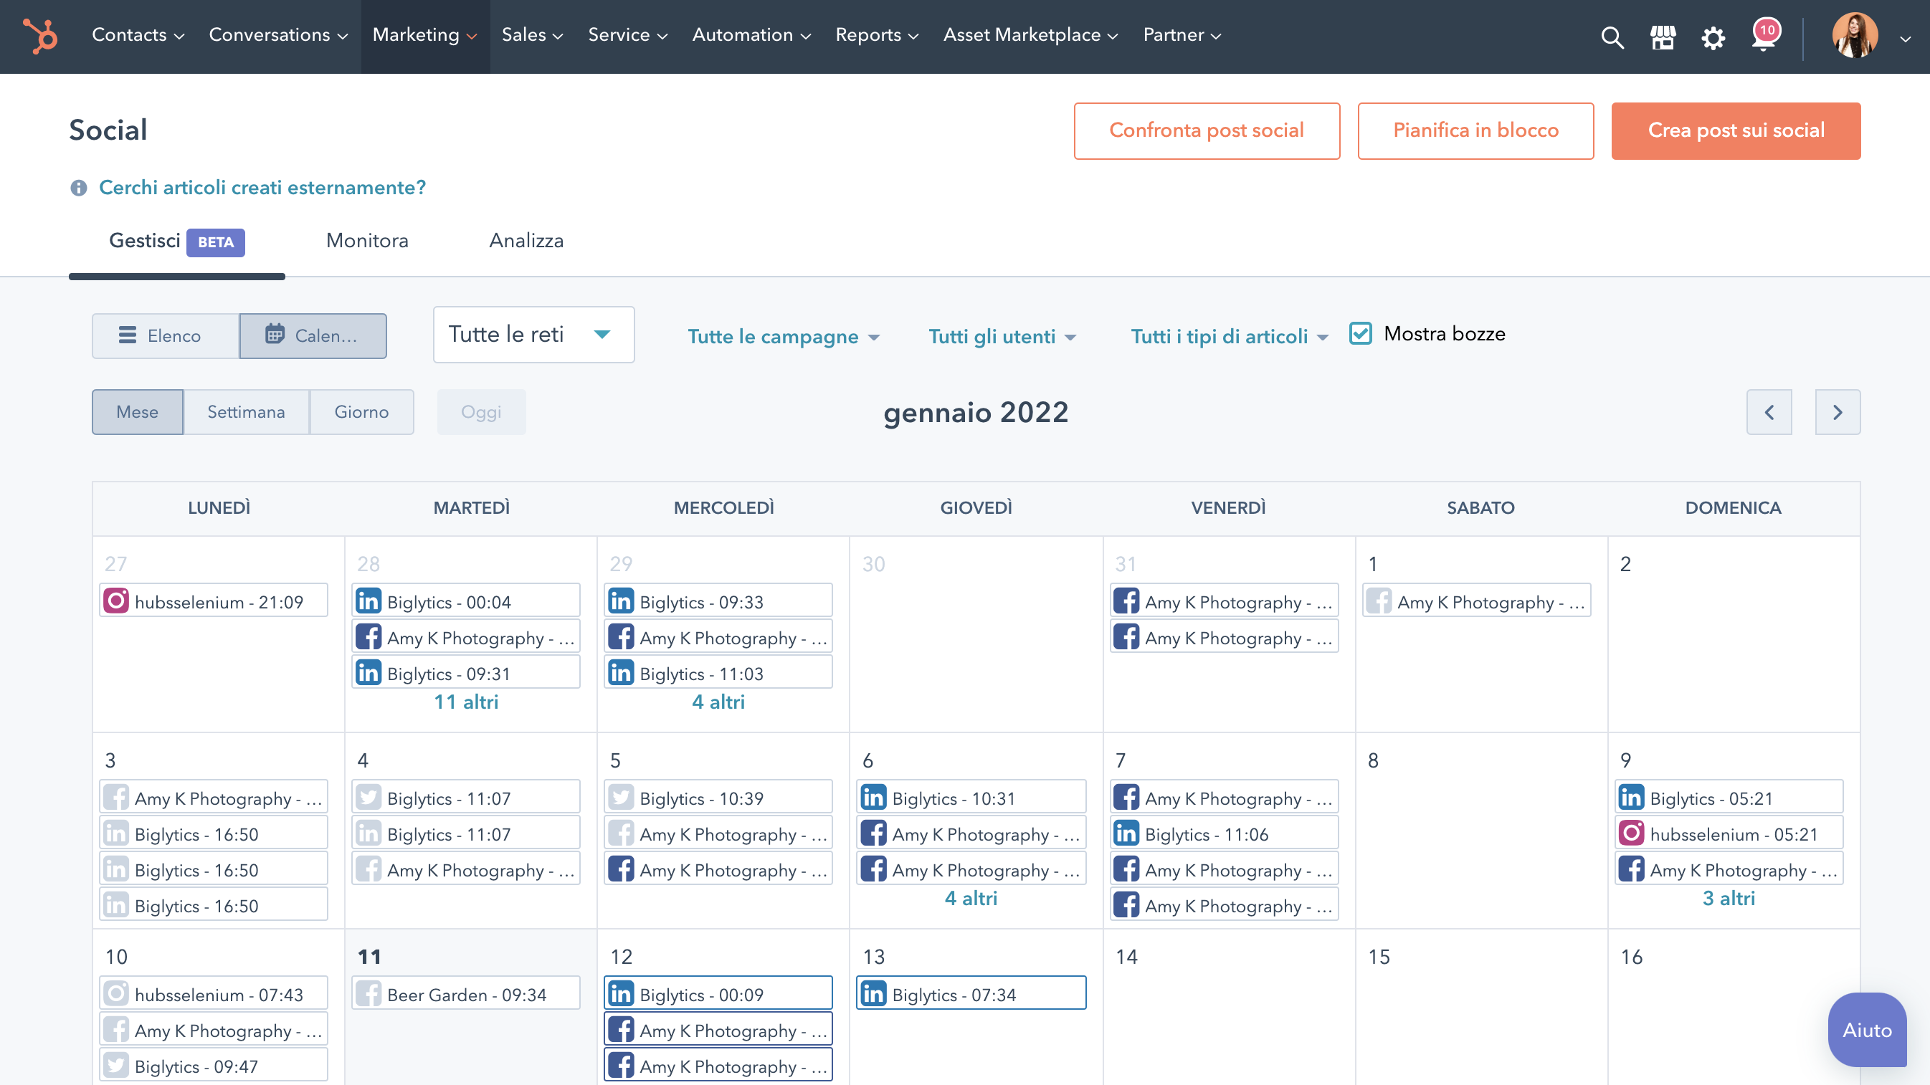The width and height of the screenshot is (1930, 1085).
Task: Open Cerchi articoli creati esternamente link
Action: (x=262, y=188)
